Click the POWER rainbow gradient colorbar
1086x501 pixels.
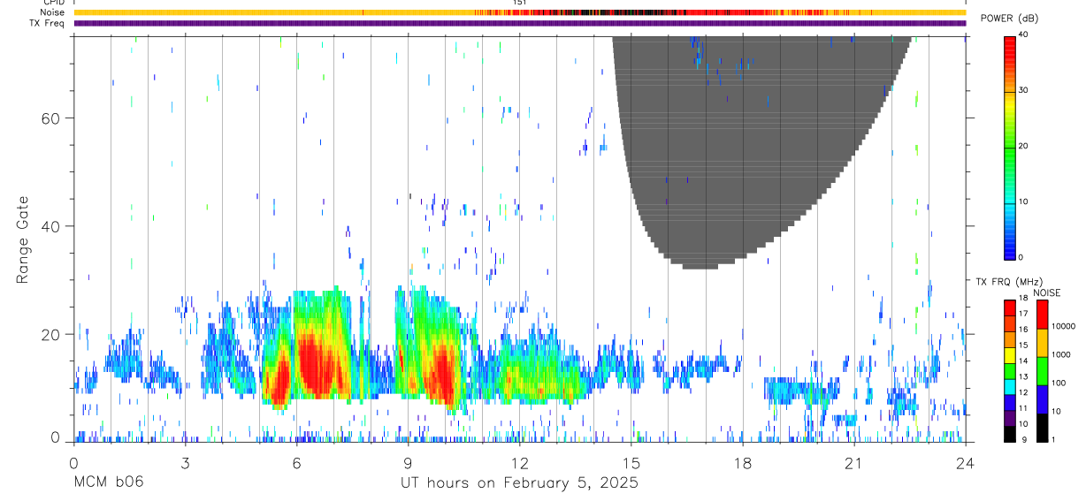[1009, 147]
